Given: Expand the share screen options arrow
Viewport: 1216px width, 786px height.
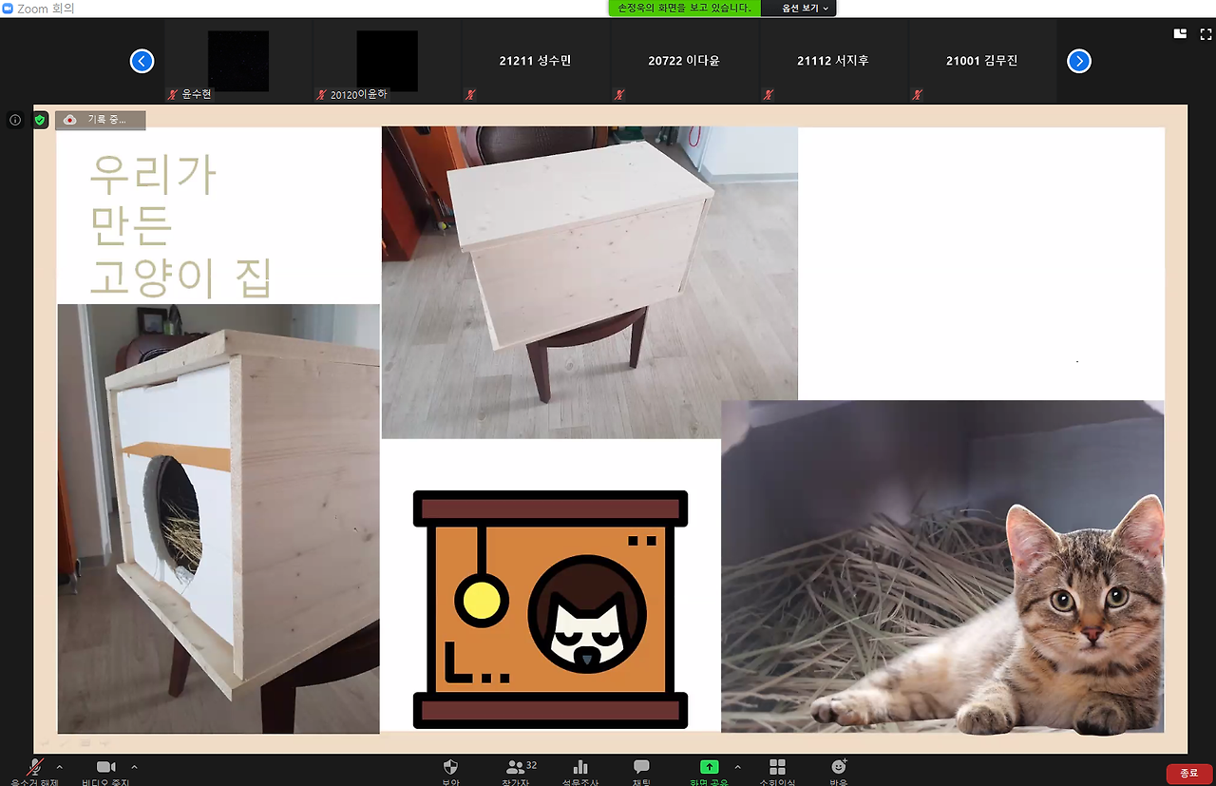Looking at the screenshot, I should point(737,766).
